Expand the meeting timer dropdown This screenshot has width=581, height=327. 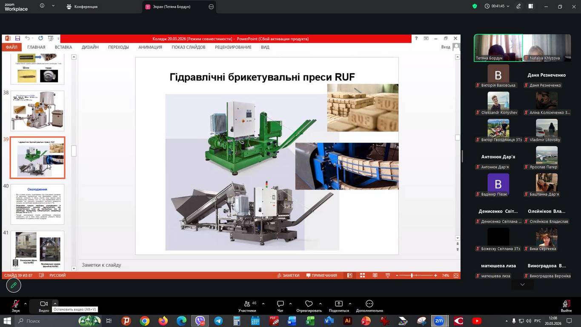(508, 6)
